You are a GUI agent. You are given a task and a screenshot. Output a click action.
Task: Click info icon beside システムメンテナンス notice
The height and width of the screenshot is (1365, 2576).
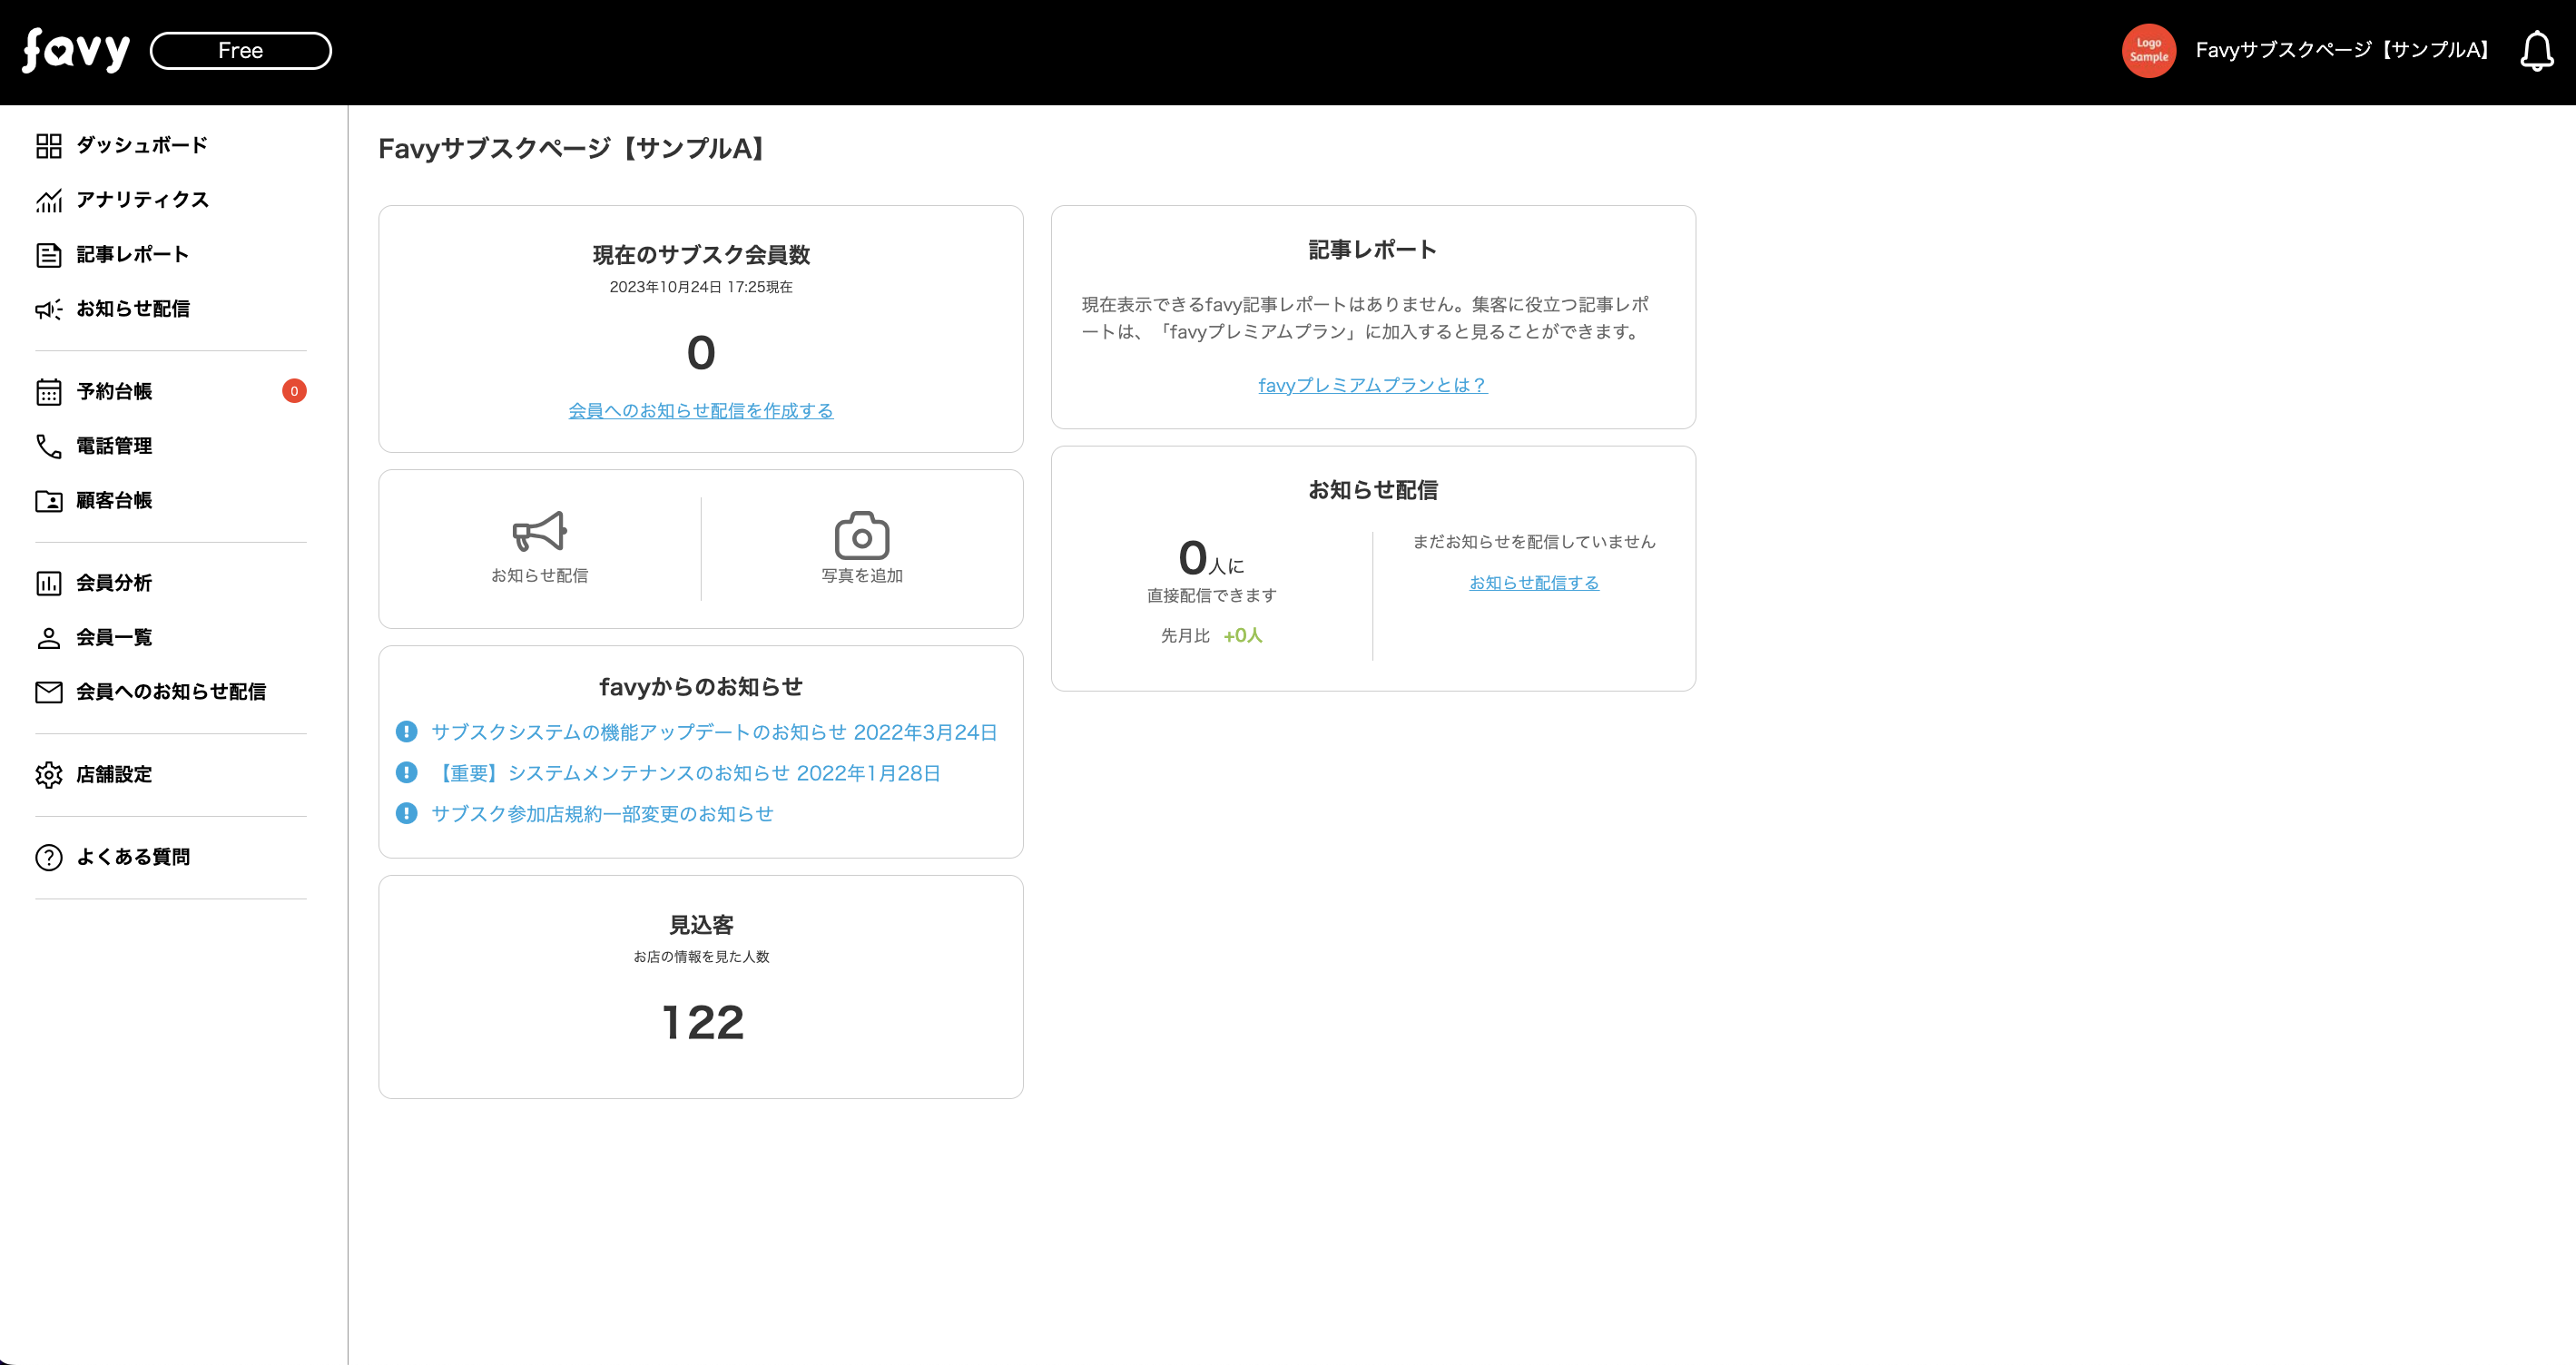(x=406, y=773)
